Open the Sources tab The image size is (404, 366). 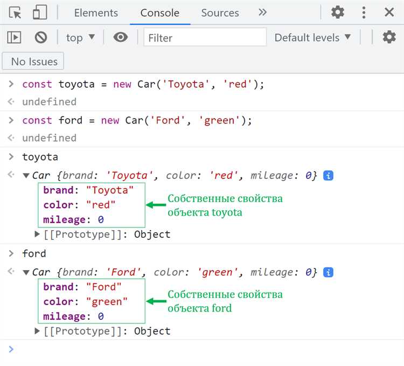coord(220,12)
